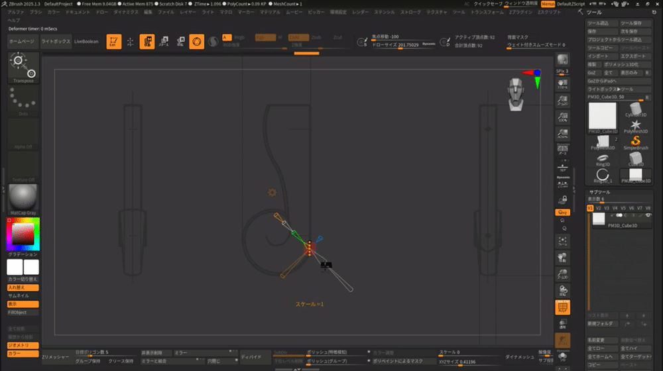Toggle visibility eye of PM3D_Cube3D subtool
The image size is (663, 371).
pos(648,215)
